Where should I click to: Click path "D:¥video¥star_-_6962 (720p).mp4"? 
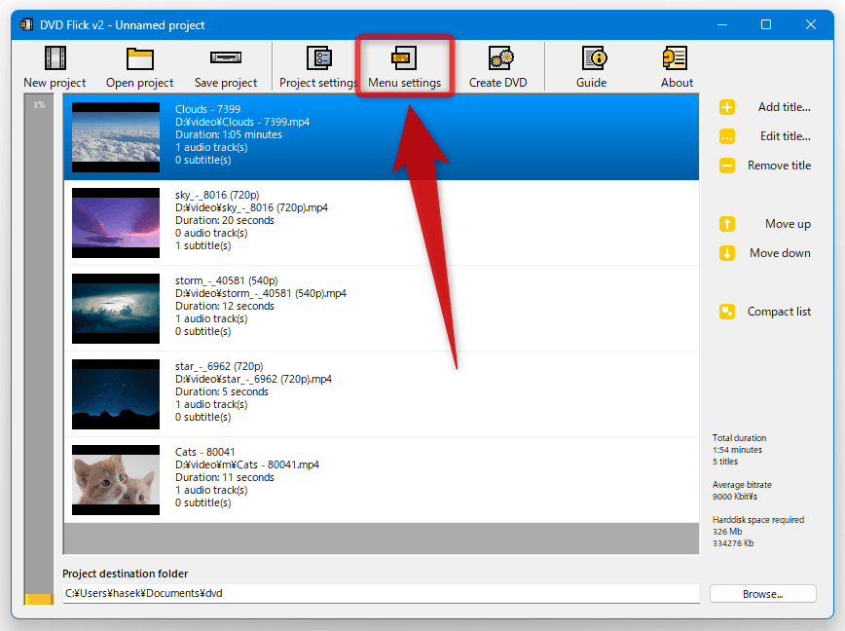tap(253, 379)
